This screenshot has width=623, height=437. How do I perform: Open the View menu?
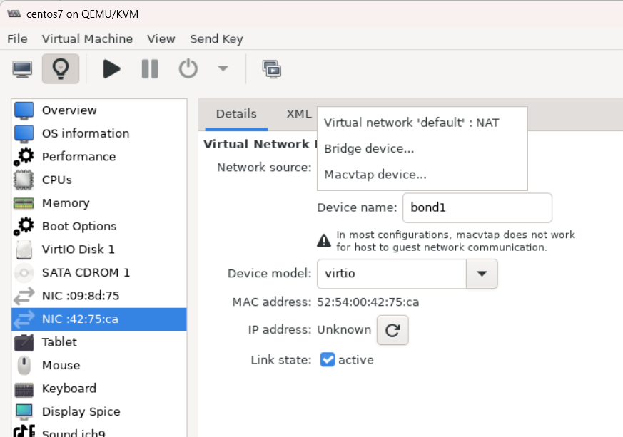click(161, 39)
